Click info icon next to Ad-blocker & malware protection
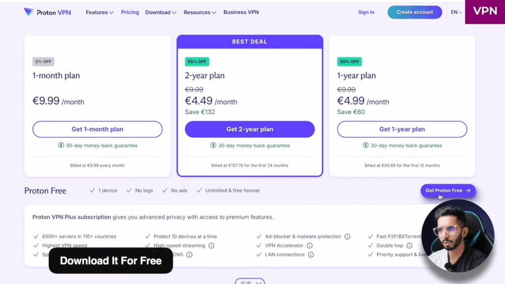Image resolution: width=505 pixels, height=284 pixels. click(347, 237)
